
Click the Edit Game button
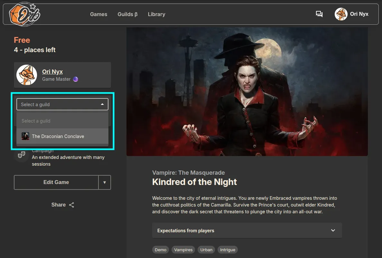pyautogui.click(x=56, y=182)
